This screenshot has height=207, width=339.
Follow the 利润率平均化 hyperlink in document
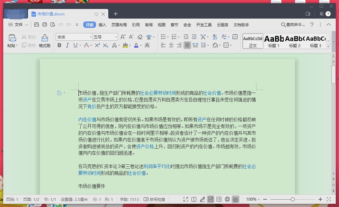coord(157,166)
